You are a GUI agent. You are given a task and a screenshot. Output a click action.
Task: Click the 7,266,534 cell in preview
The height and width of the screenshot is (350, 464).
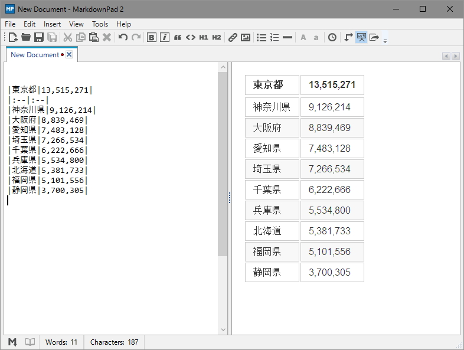(332, 169)
